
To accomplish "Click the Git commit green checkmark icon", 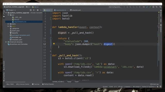I will pyautogui.click(x=150, y=7).
